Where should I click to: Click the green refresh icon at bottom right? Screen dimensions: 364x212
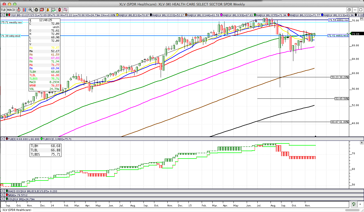point(353,204)
